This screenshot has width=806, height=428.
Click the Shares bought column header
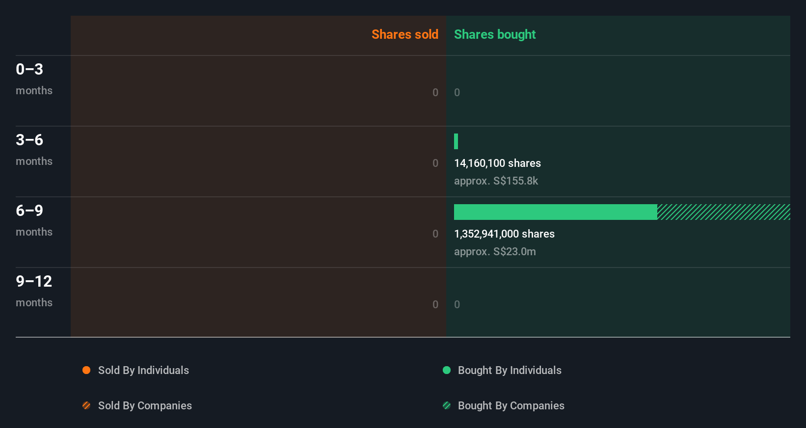coord(495,34)
